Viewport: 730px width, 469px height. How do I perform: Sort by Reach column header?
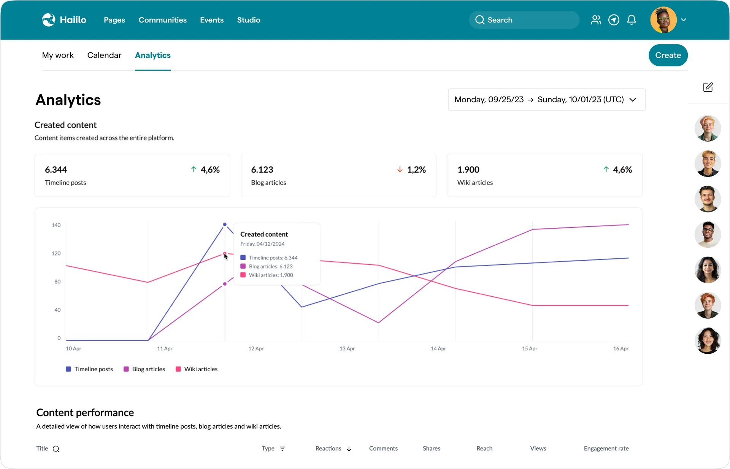[x=484, y=448]
